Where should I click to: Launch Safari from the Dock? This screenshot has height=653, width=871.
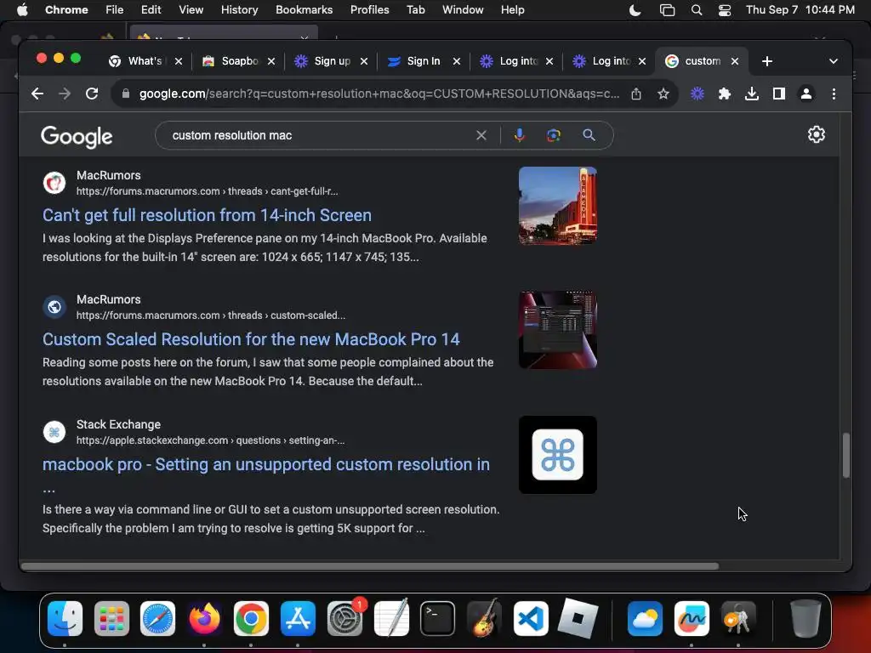pyautogui.click(x=157, y=618)
